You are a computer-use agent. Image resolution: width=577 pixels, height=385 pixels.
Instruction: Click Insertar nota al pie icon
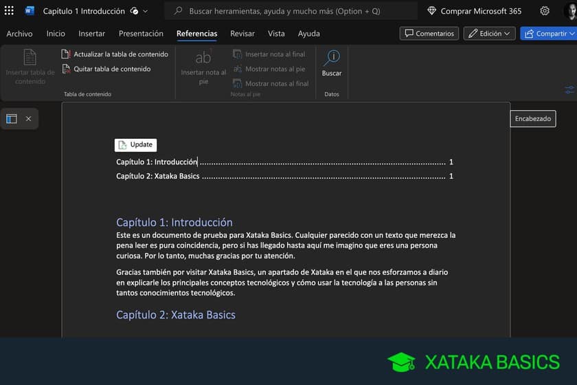coord(203,58)
